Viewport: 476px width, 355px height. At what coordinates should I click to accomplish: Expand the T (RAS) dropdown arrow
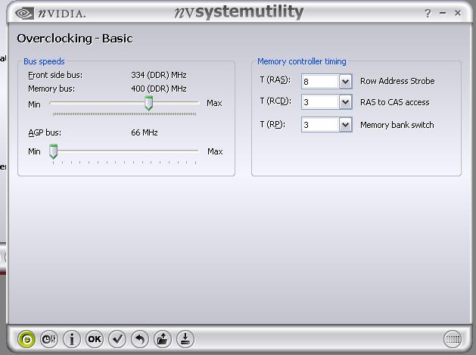pos(345,82)
